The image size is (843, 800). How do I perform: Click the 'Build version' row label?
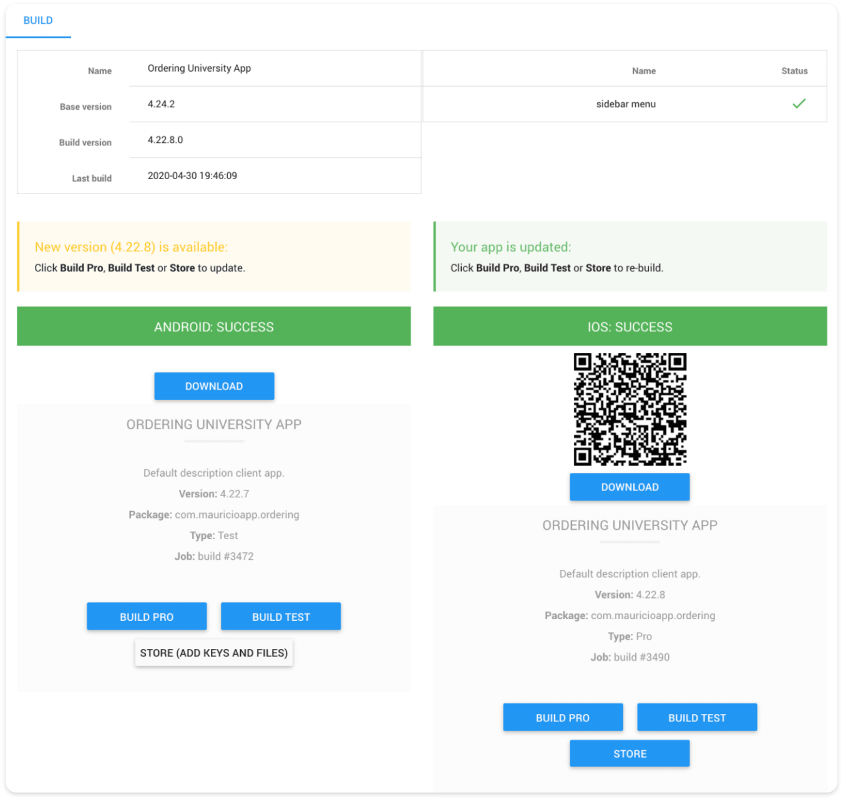85,142
